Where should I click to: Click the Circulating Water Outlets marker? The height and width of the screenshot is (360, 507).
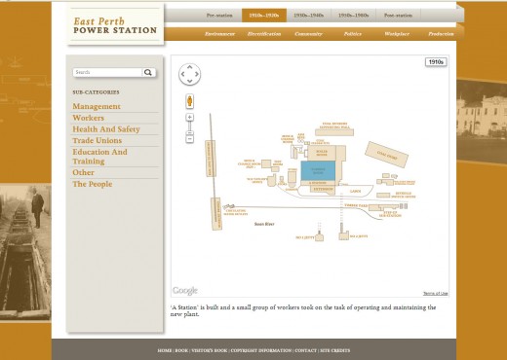point(228,206)
